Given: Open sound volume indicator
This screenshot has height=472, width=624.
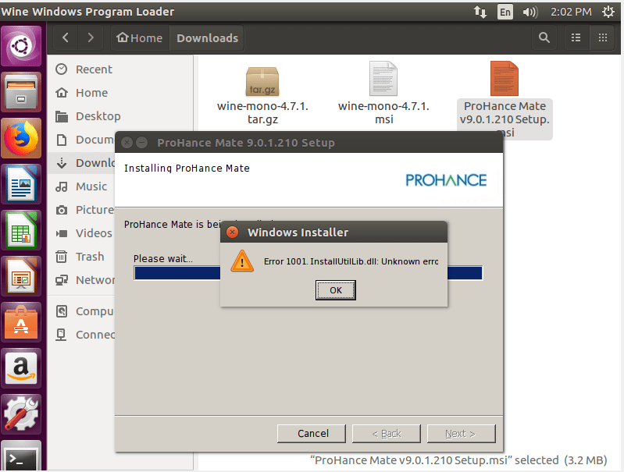Looking at the screenshot, I should (x=530, y=12).
